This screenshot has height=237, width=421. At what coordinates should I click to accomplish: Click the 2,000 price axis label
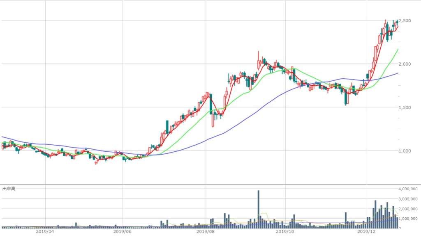coord(405,64)
